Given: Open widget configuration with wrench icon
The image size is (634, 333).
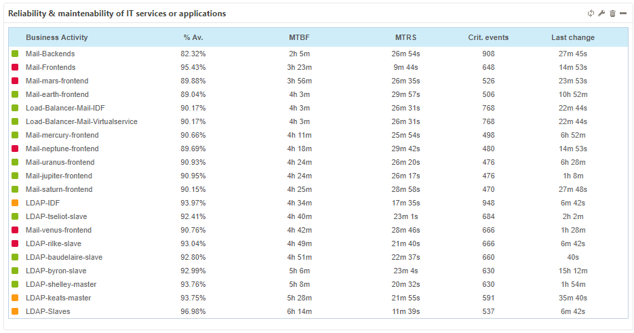Looking at the screenshot, I should (x=601, y=14).
